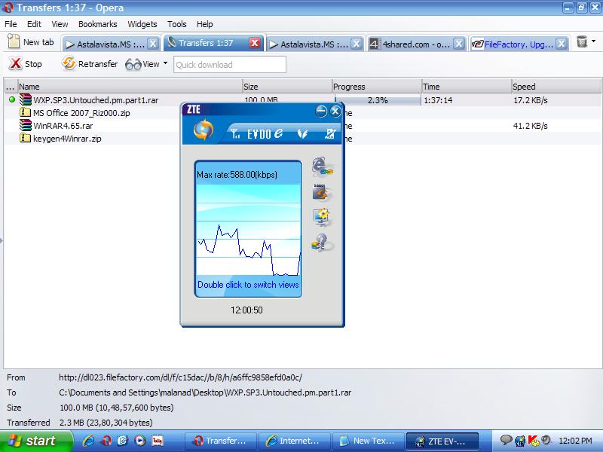Screen dimensions: 603x452
Task: Open the Bookmarks menu
Action: pos(98,24)
